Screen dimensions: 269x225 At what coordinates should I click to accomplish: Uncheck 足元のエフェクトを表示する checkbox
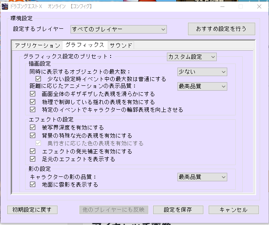tap(33, 159)
